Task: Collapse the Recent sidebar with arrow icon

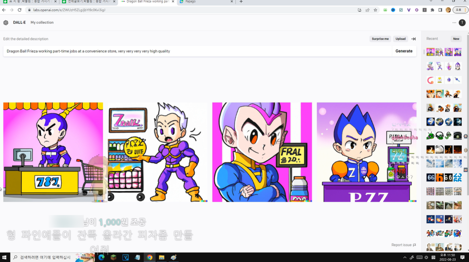Action: (x=413, y=39)
